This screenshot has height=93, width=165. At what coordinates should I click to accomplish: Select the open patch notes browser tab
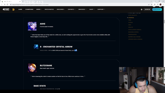(11, 2)
